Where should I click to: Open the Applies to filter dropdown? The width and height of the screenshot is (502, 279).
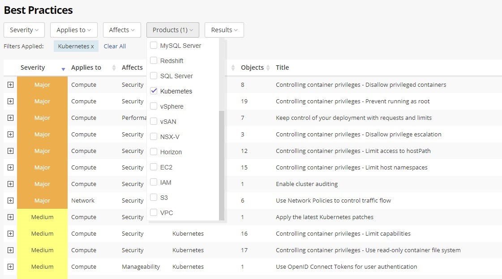[73, 30]
